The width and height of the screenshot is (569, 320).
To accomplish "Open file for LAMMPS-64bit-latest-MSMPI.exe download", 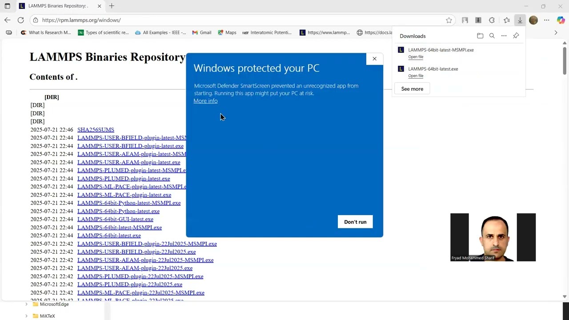I will (x=416, y=57).
